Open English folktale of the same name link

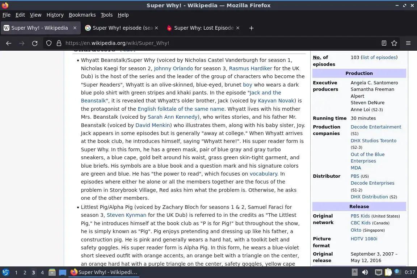click(x=181, y=109)
